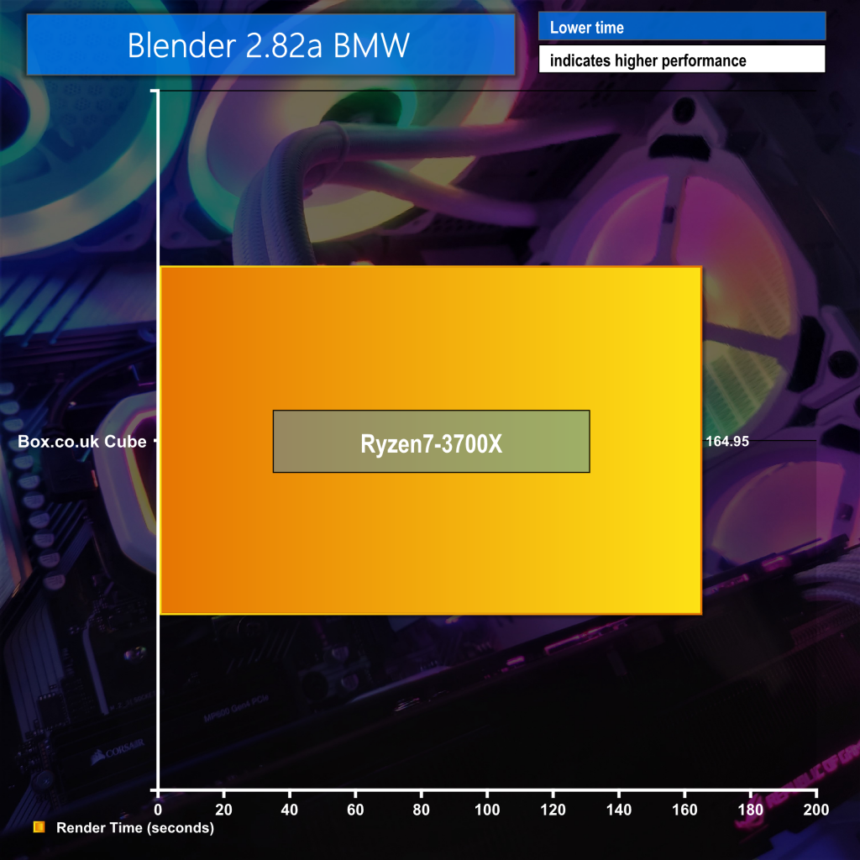Click the 100 axis tick label
This screenshot has height=860, width=860.
(487, 810)
